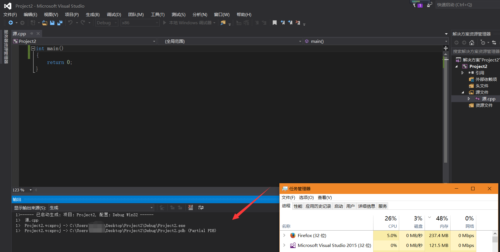The height and width of the screenshot is (252, 500).
Task: Open the 生成(B) menu
Action: [x=93, y=14]
